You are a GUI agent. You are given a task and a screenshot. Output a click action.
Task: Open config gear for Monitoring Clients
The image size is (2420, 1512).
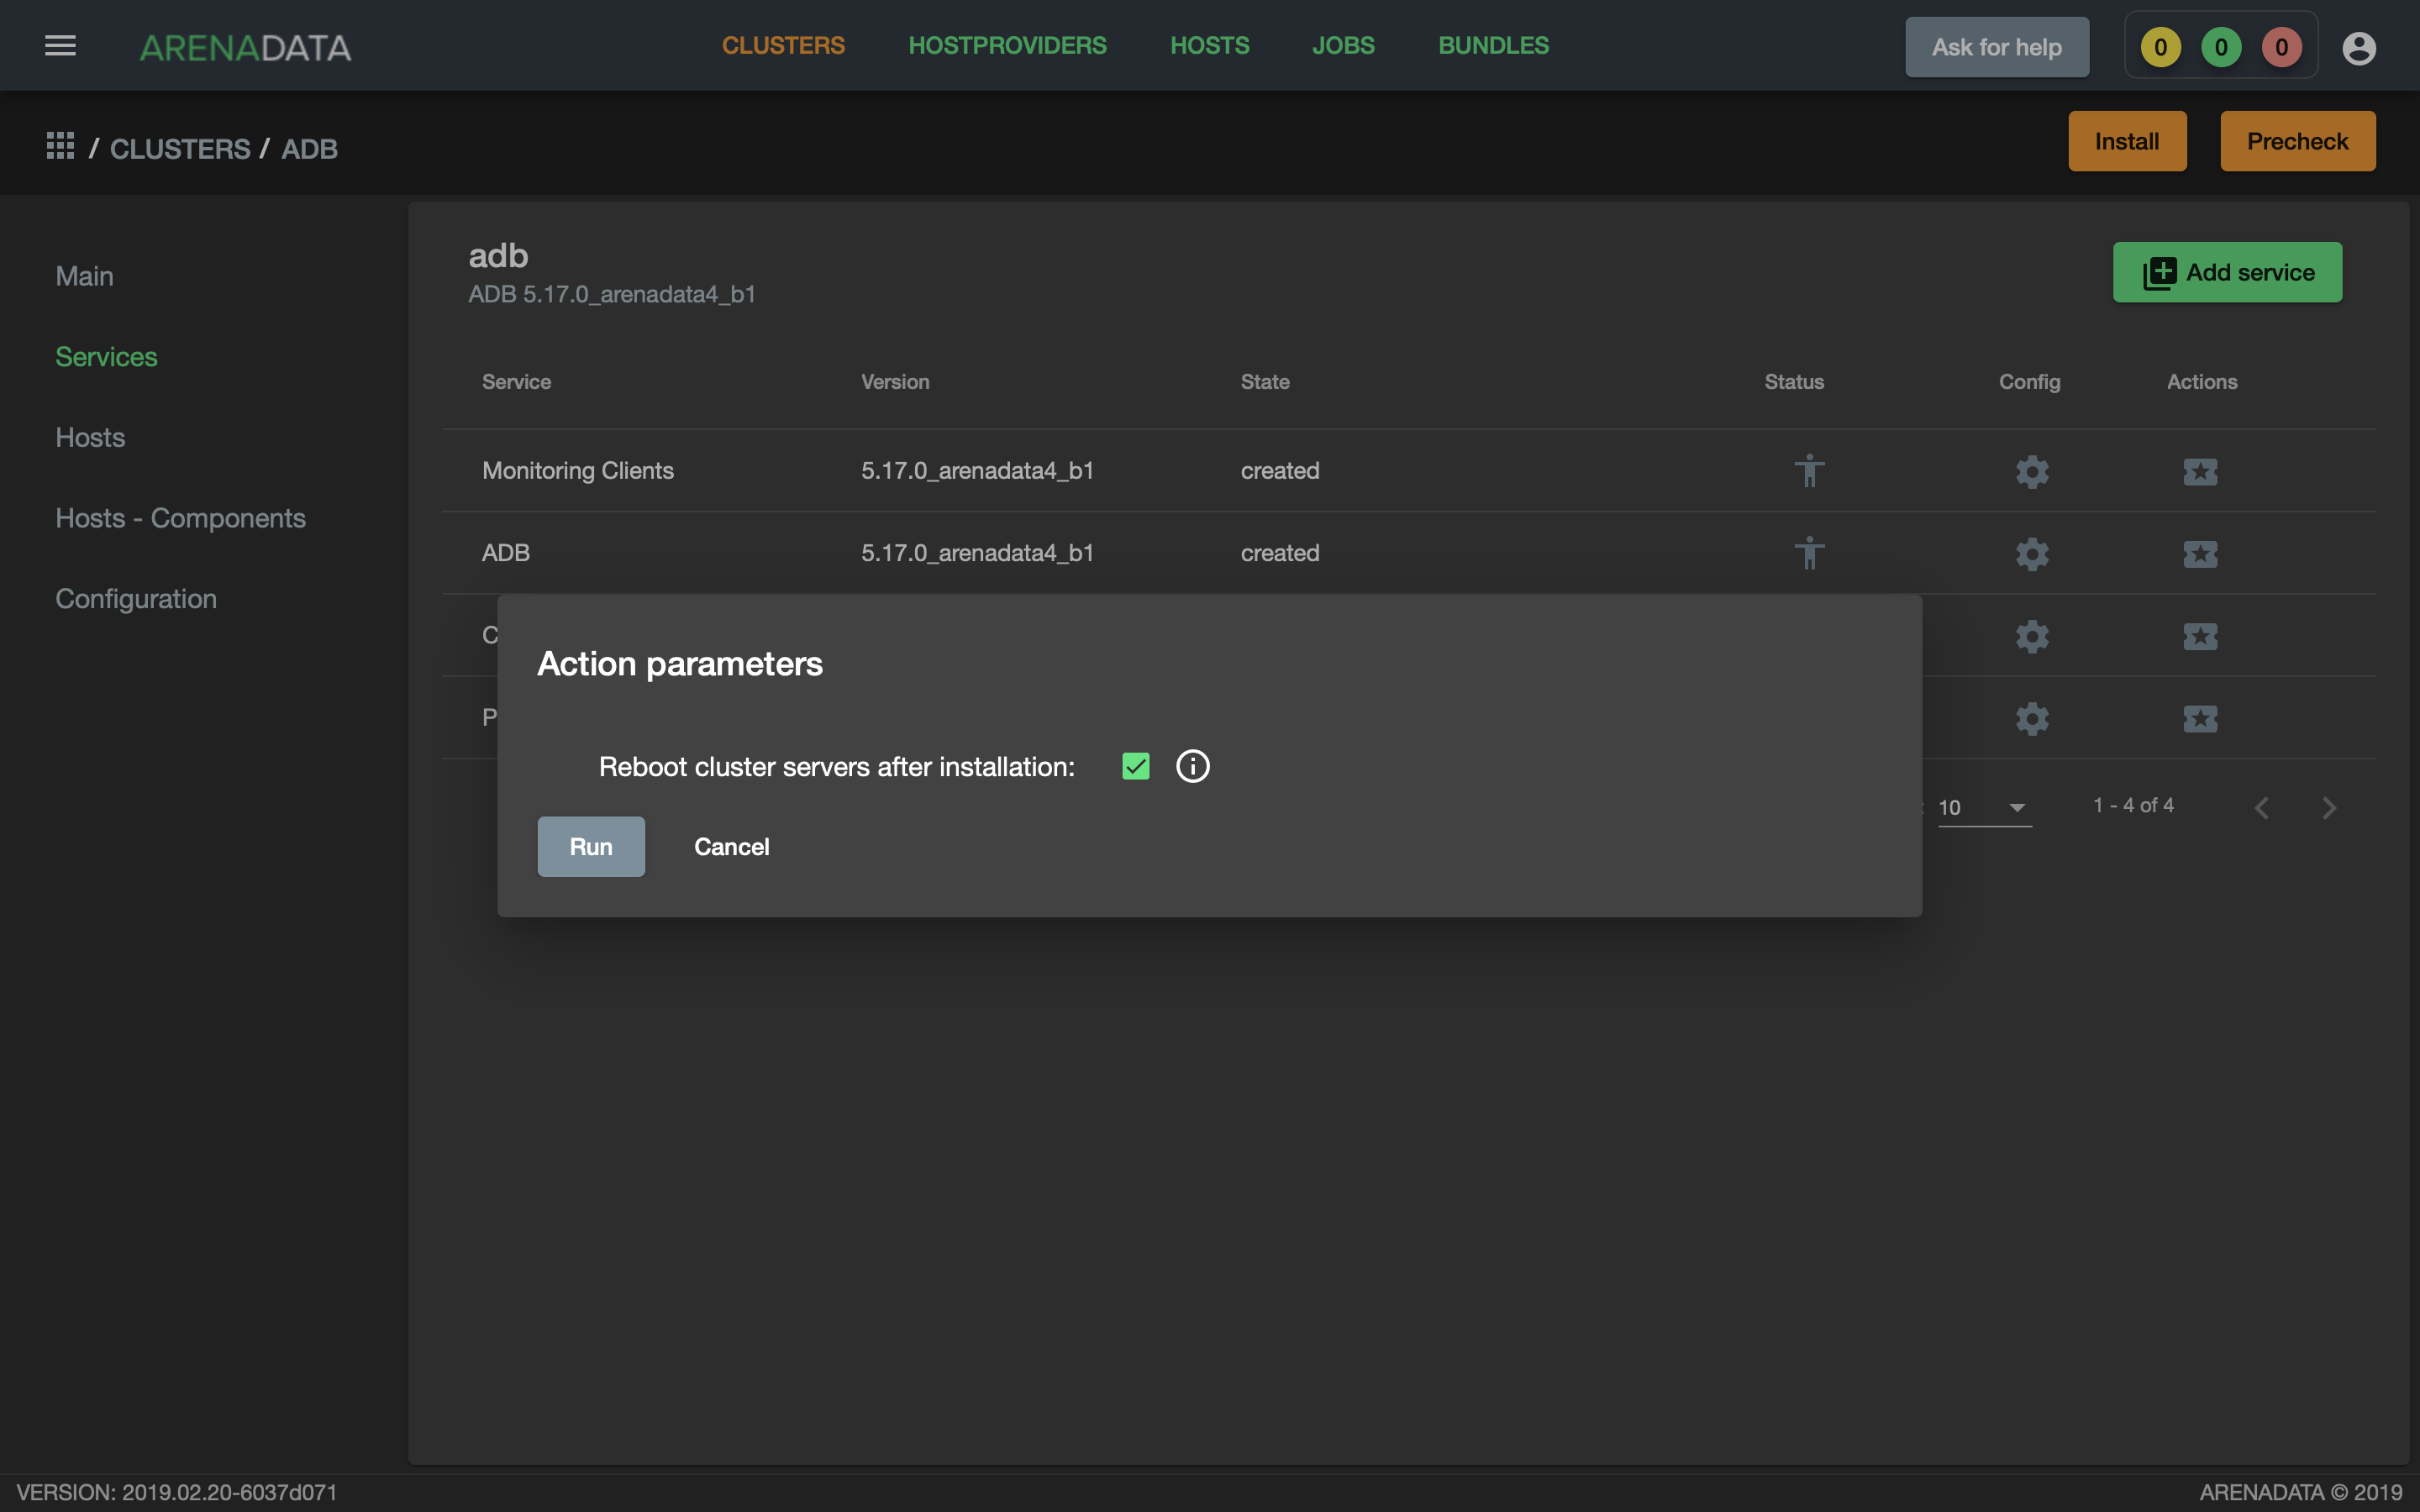click(2032, 471)
